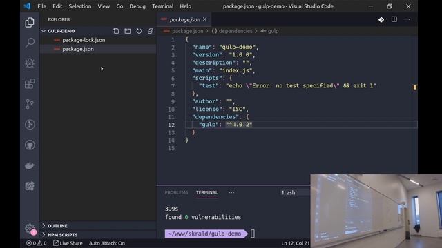Open the editor More Actions ellipsis
The height and width of the screenshot is (248, 442).
[x=407, y=19]
